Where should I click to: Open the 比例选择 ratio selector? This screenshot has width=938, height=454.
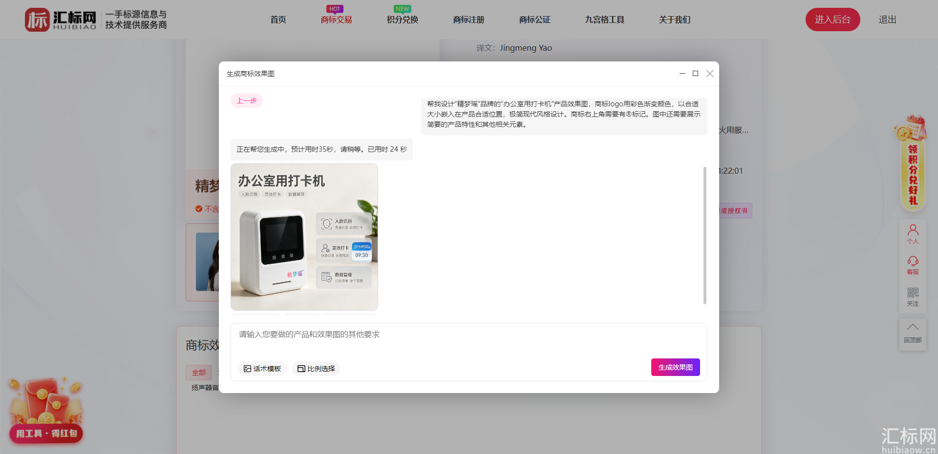point(316,369)
